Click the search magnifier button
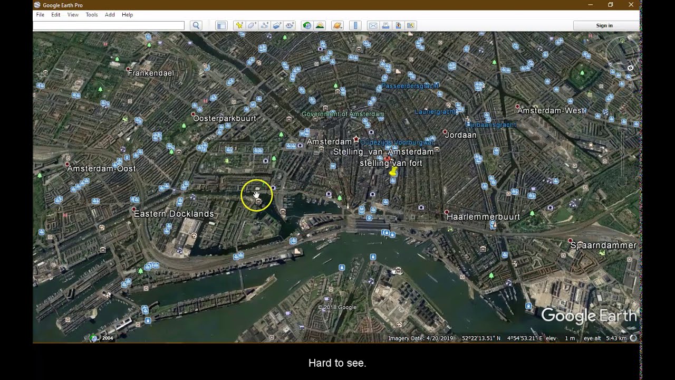 196,25
